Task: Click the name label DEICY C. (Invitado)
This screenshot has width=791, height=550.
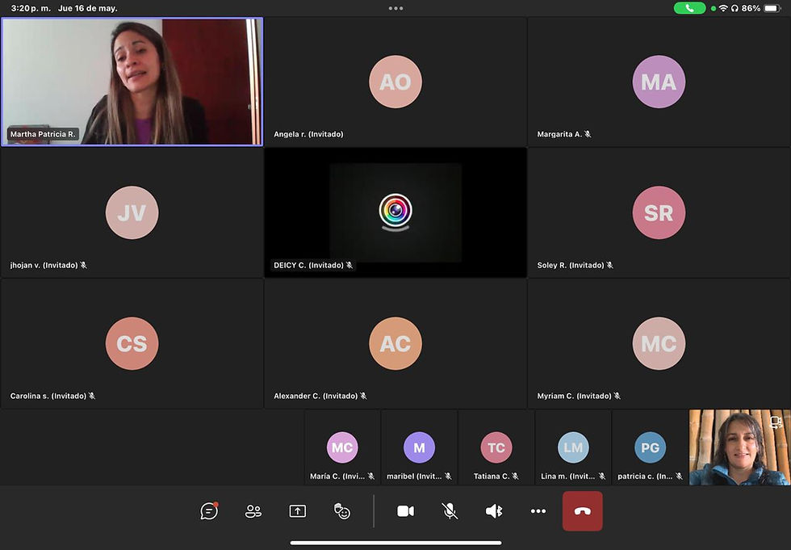Action: (308, 265)
